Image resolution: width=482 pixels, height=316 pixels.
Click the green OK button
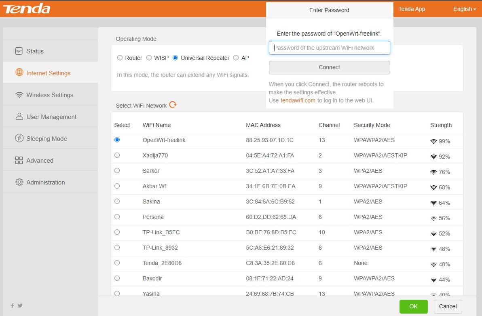point(413,306)
